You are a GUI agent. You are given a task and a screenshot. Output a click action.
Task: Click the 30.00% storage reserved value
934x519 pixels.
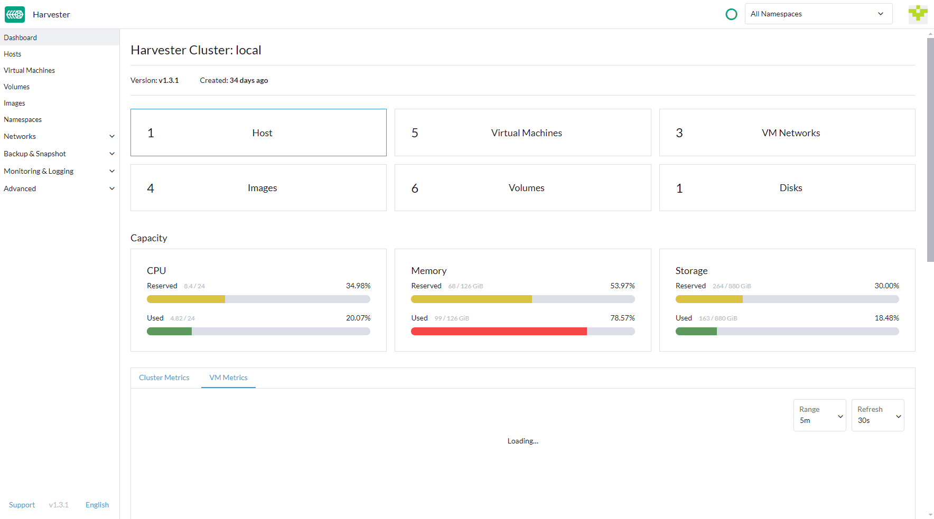[886, 286]
